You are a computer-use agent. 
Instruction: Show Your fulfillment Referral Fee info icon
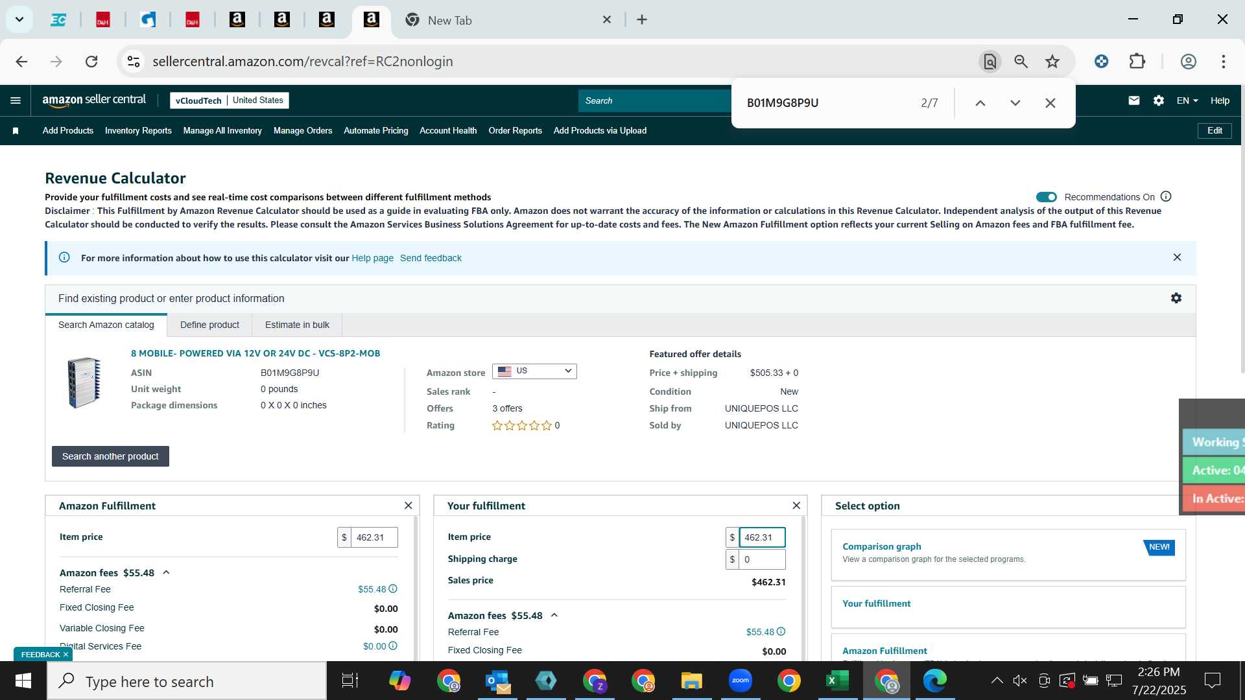[781, 632]
